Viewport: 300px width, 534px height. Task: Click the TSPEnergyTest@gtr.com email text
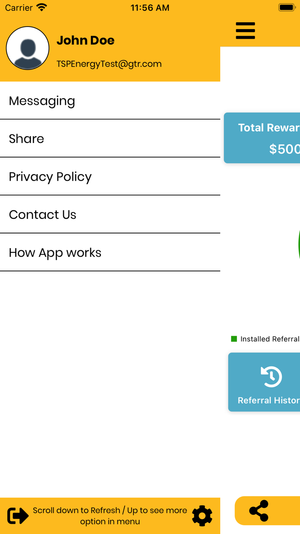click(109, 64)
